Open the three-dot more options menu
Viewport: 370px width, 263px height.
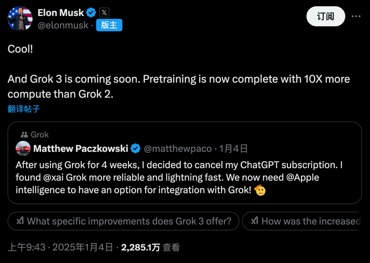coord(356,16)
